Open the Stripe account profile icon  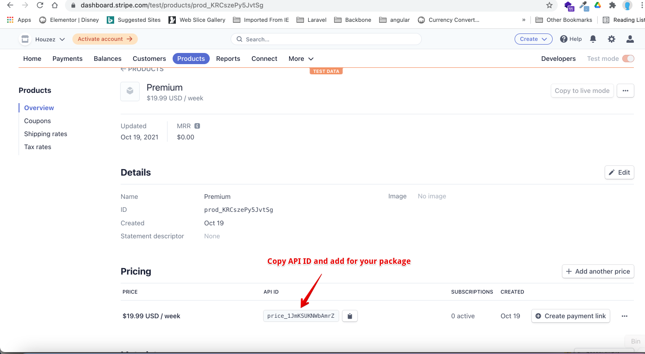coord(630,39)
